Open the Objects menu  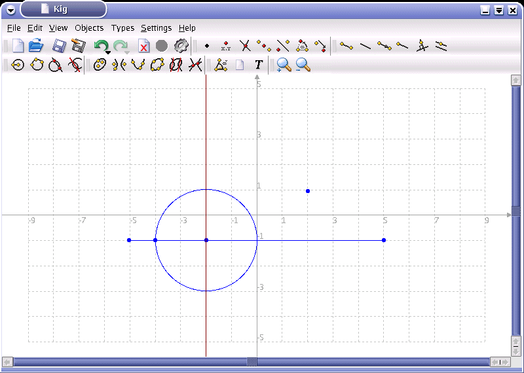tap(89, 28)
